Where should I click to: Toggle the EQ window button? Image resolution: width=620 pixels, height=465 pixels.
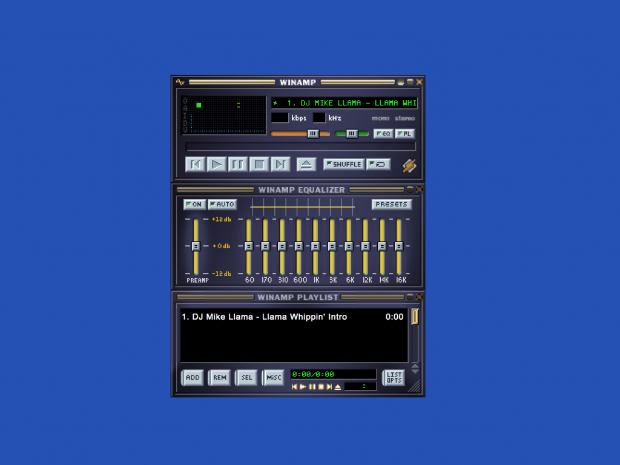383,134
